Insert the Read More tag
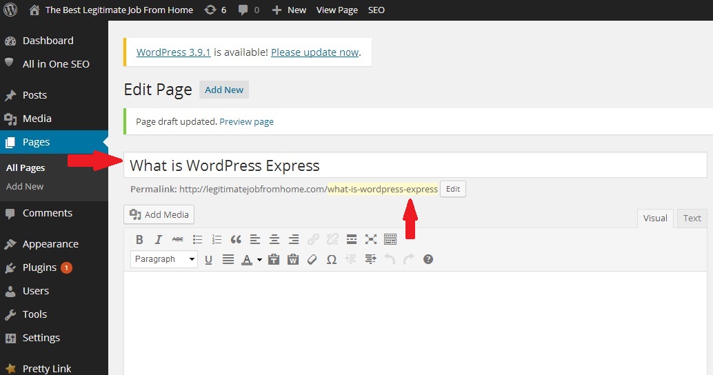 (x=352, y=240)
